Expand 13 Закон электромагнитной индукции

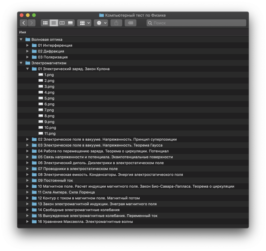[27, 204]
